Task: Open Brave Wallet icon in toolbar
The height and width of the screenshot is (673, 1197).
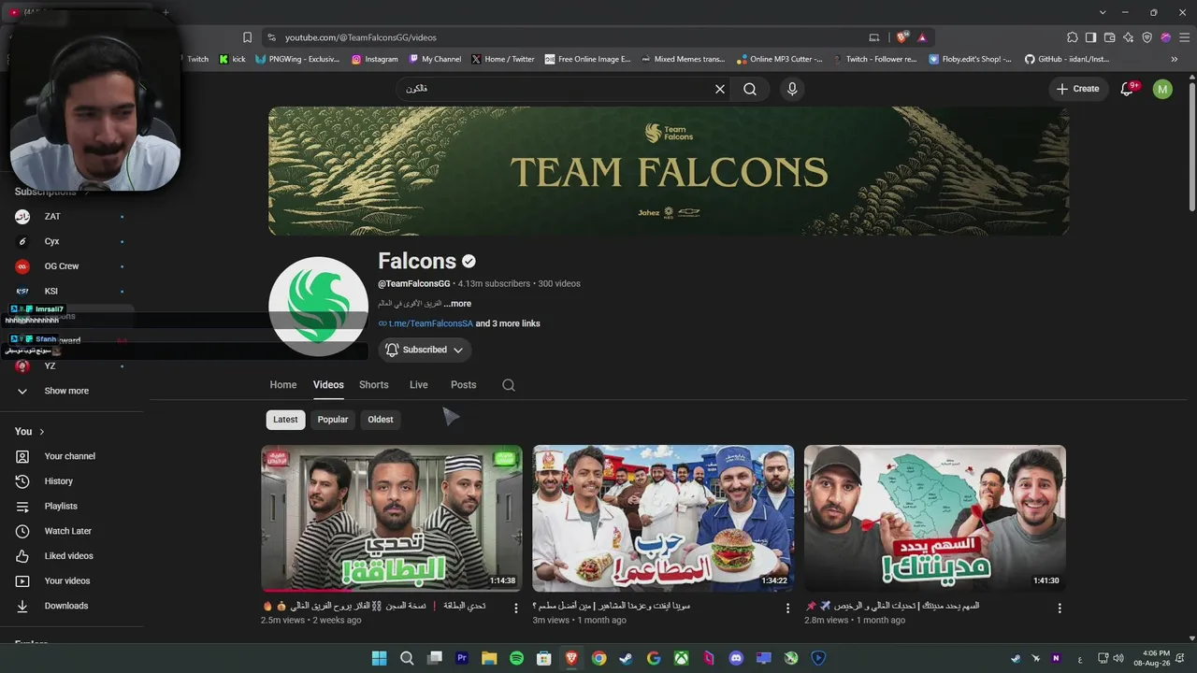Action: tap(1110, 37)
